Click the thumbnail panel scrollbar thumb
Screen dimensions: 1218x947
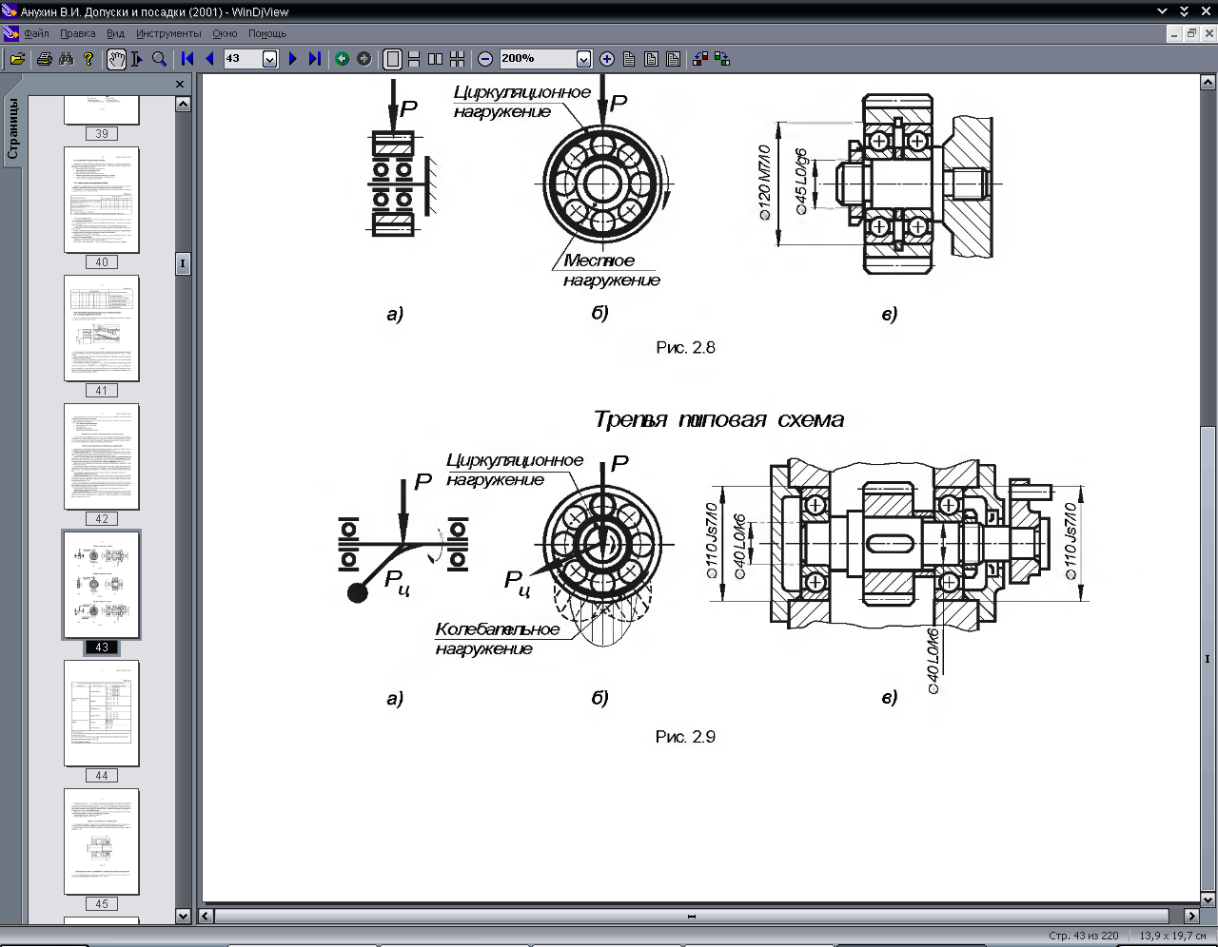pos(184,263)
